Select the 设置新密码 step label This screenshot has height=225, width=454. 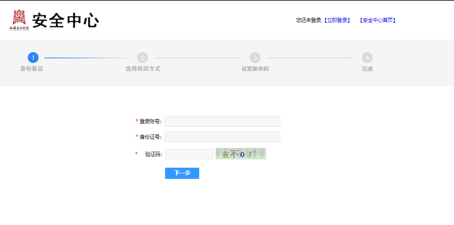pos(255,69)
